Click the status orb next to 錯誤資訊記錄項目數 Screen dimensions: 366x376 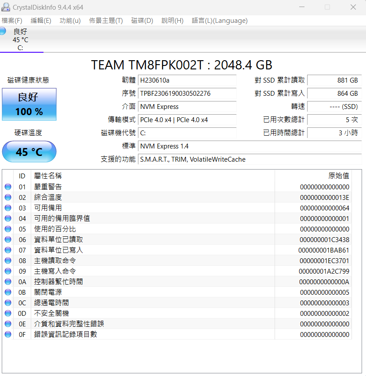[8, 334]
